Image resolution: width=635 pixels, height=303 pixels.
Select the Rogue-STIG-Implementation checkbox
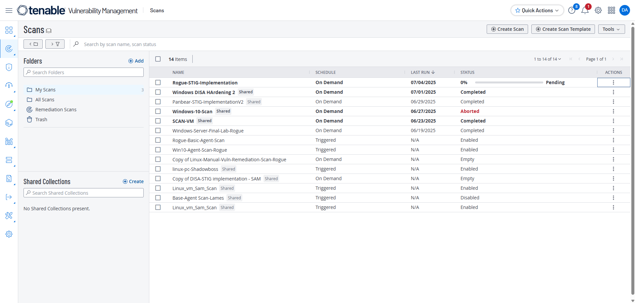[x=158, y=82]
